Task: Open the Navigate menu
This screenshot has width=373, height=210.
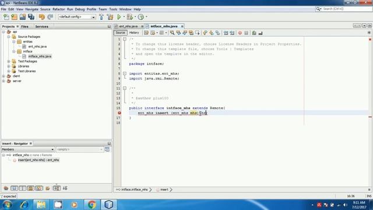Action: click(31, 9)
